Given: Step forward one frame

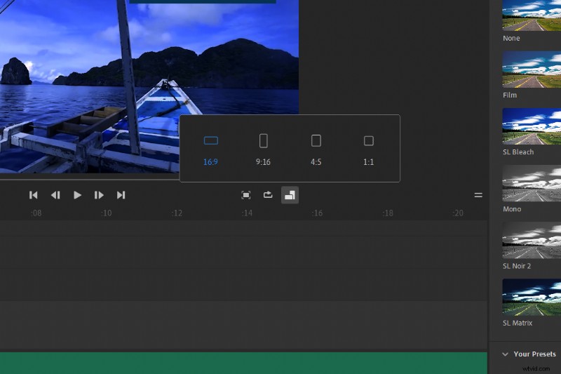Looking at the screenshot, I should (99, 195).
